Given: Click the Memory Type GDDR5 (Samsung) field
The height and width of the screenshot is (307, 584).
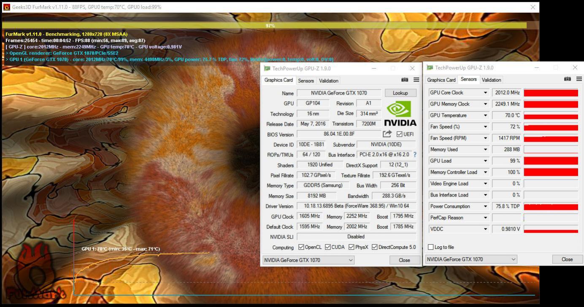Looking at the screenshot, I should click(323, 185).
